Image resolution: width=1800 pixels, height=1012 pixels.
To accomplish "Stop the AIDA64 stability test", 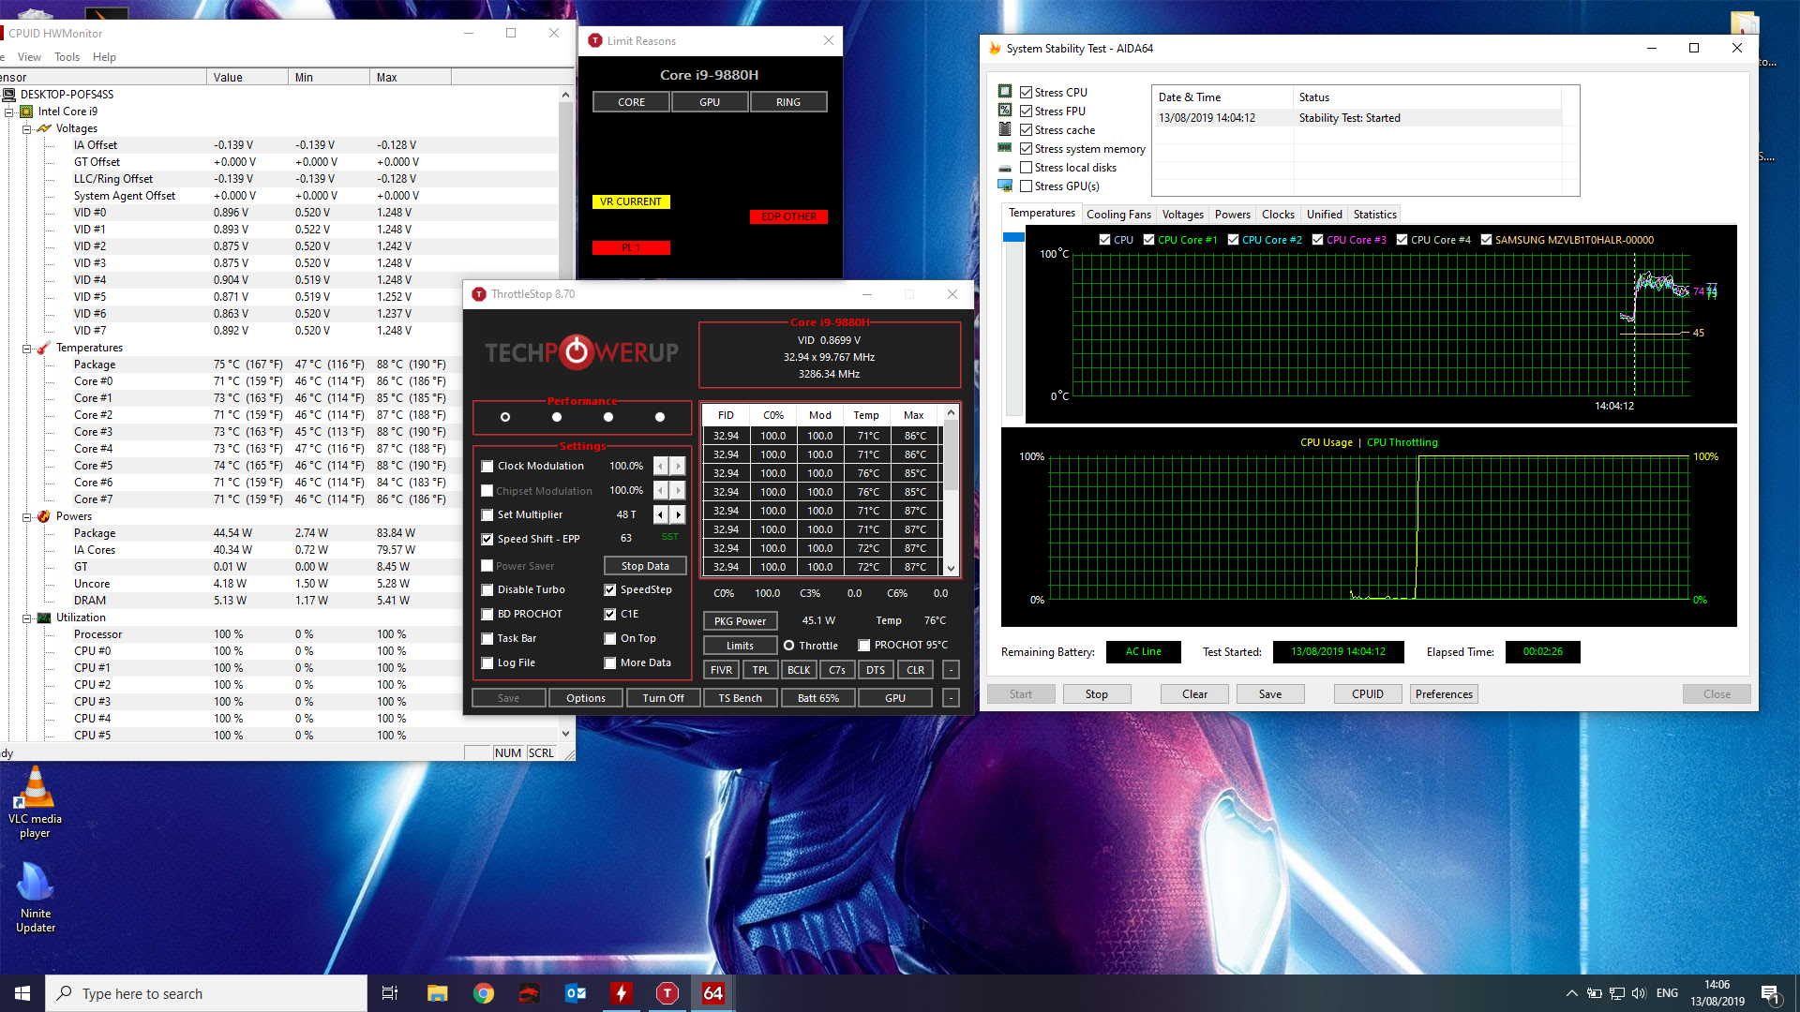I will 1096,694.
